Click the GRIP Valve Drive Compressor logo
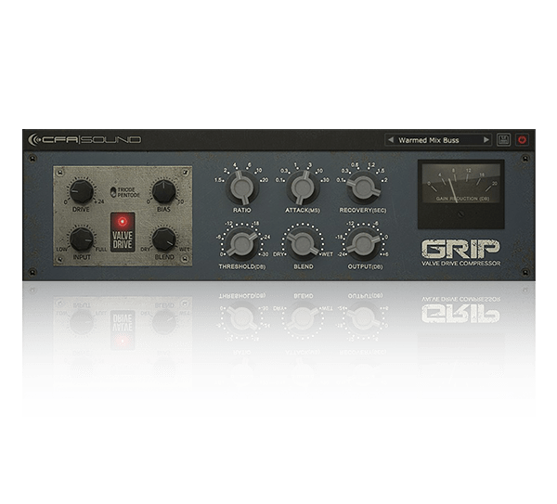The height and width of the screenshot is (504, 557). (460, 252)
